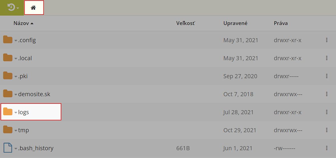Open the tmp folder name
The image size is (336, 158).
tap(24, 130)
